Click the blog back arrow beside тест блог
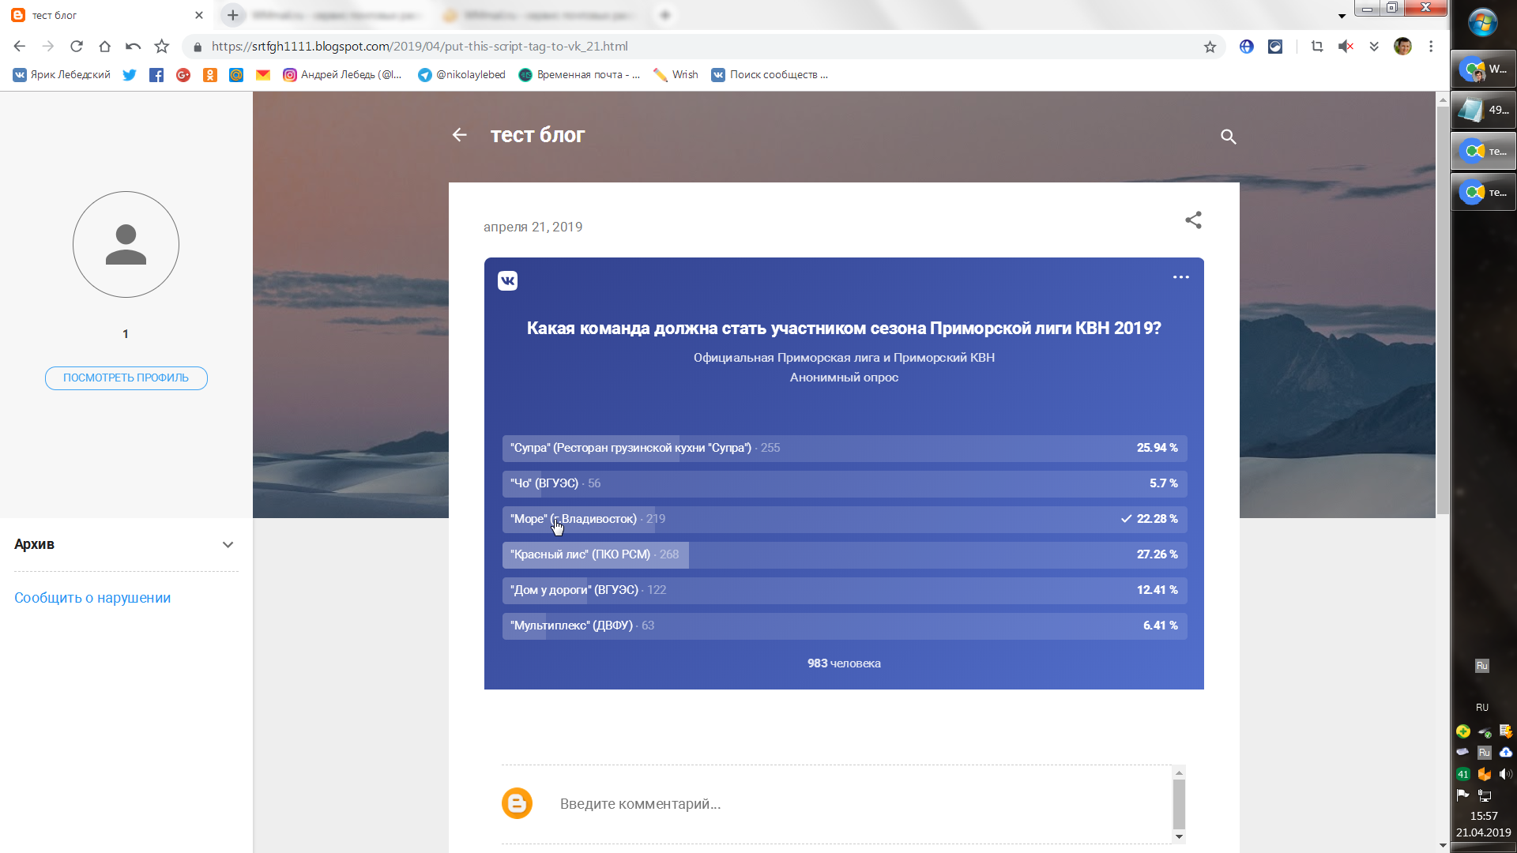Screen dimensions: 1517x853 pyautogui.click(x=459, y=135)
